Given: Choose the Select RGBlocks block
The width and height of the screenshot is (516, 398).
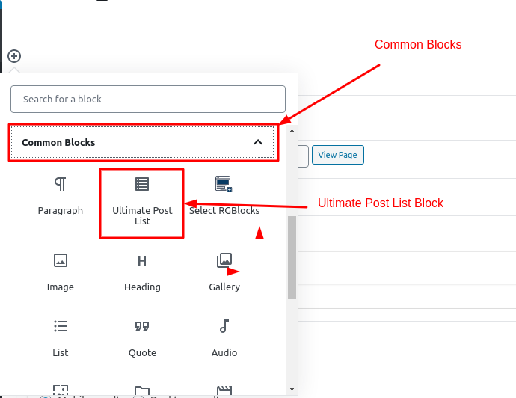Looking at the screenshot, I should click(224, 196).
